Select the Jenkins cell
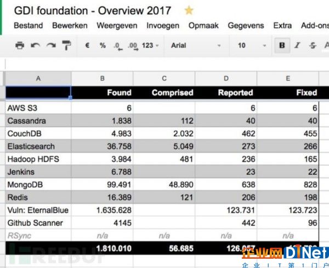 tap(38, 172)
